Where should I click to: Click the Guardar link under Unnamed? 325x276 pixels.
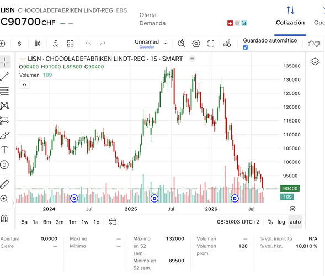coord(147,47)
